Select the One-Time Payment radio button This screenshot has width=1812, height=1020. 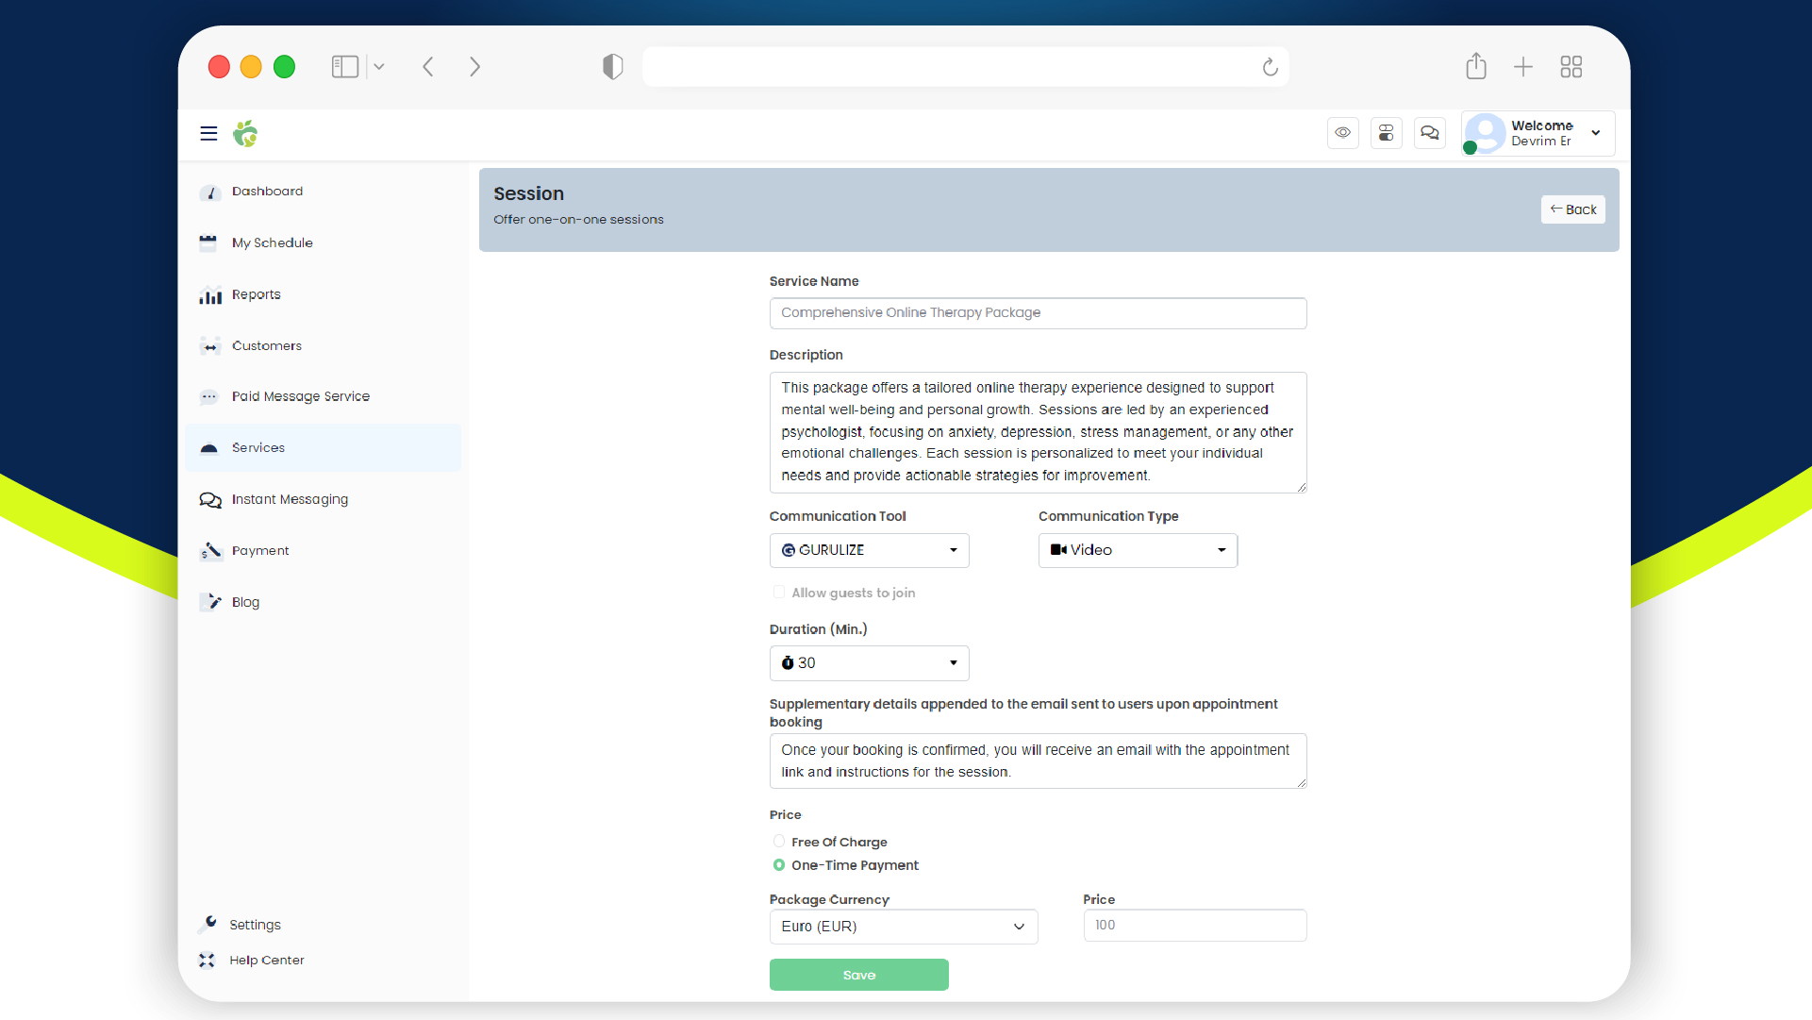(779, 864)
